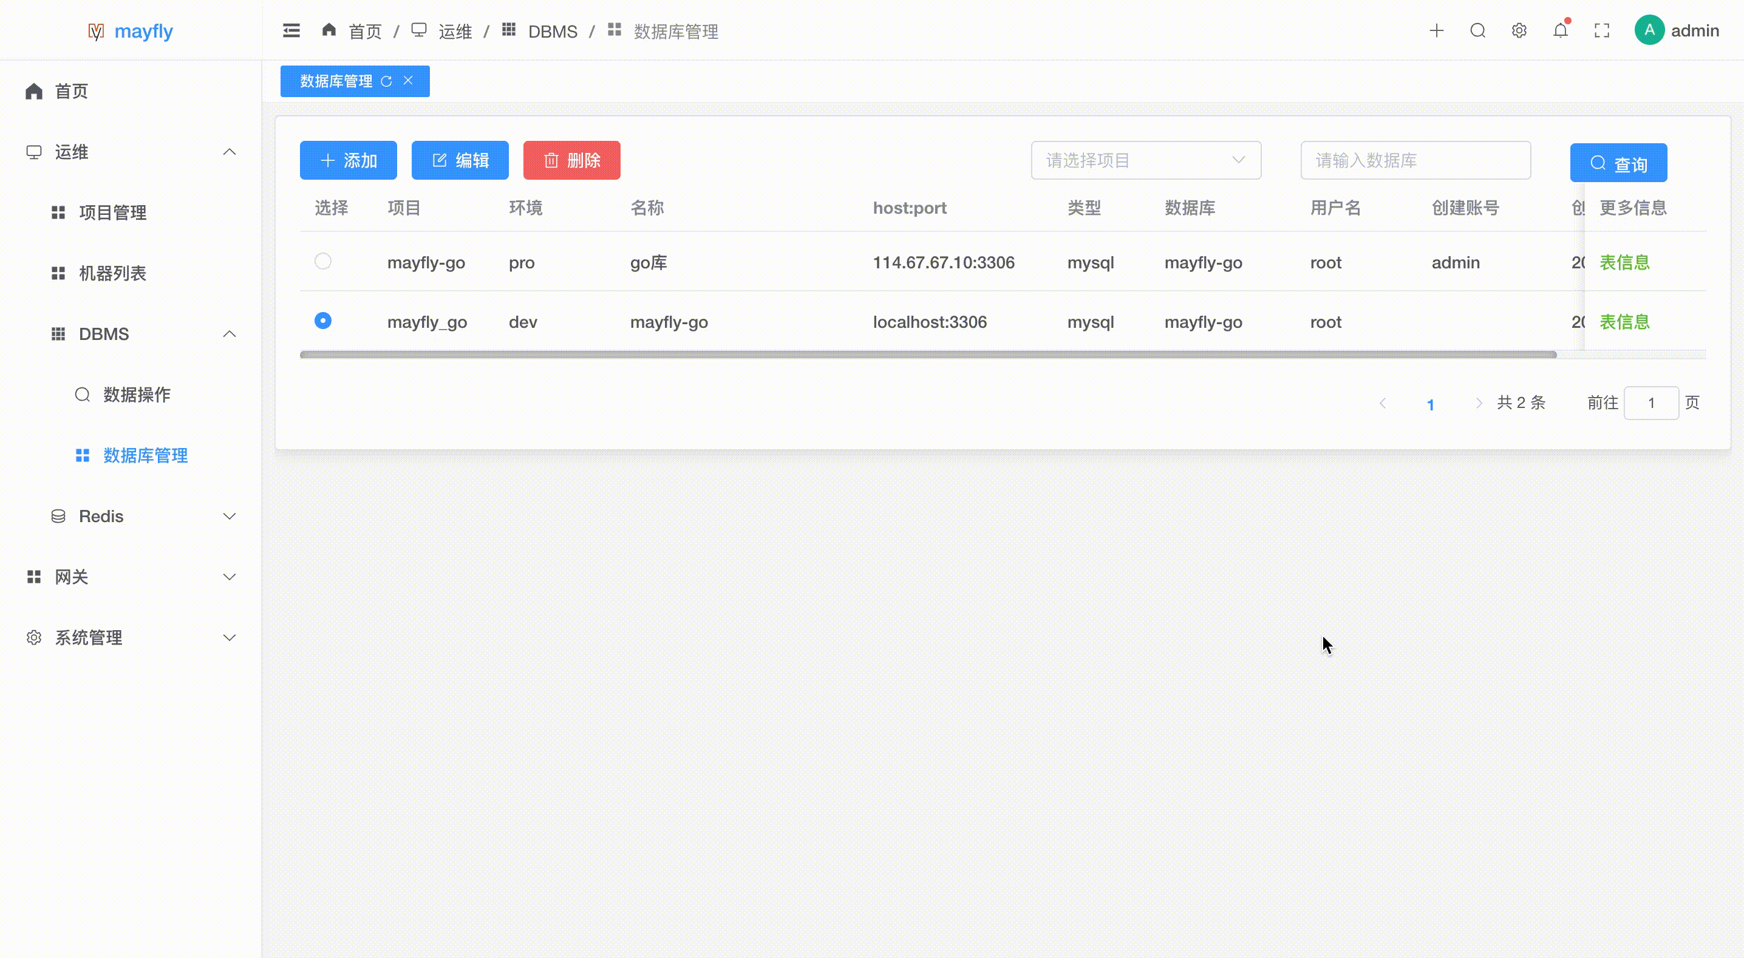1744x958 pixels.
Task: Toggle fullscreen mode icon
Action: click(1601, 31)
